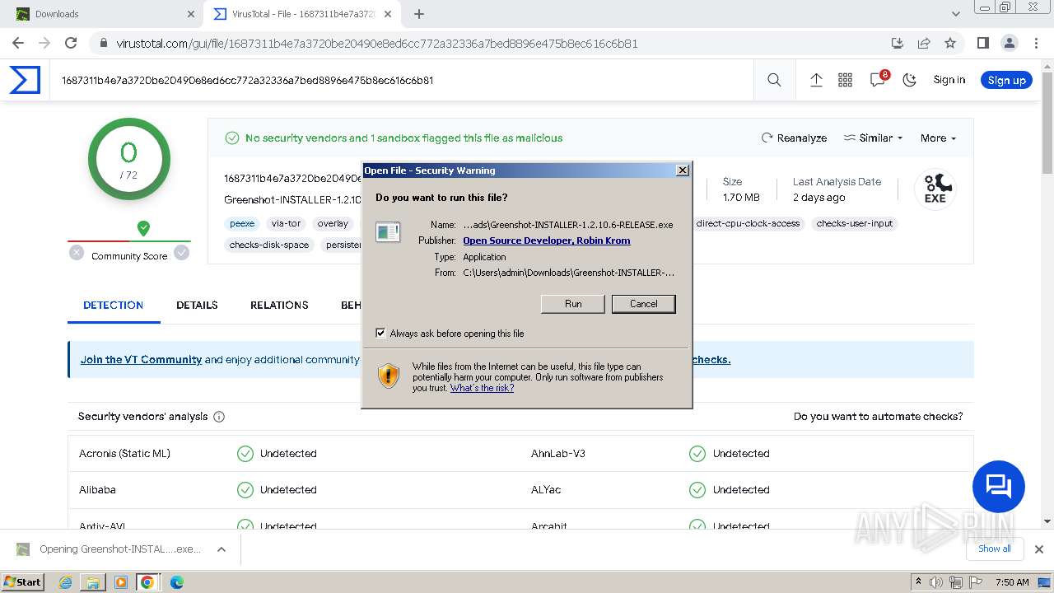Click the checks-disk-space tag
Image resolution: width=1054 pixels, height=593 pixels.
point(269,245)
